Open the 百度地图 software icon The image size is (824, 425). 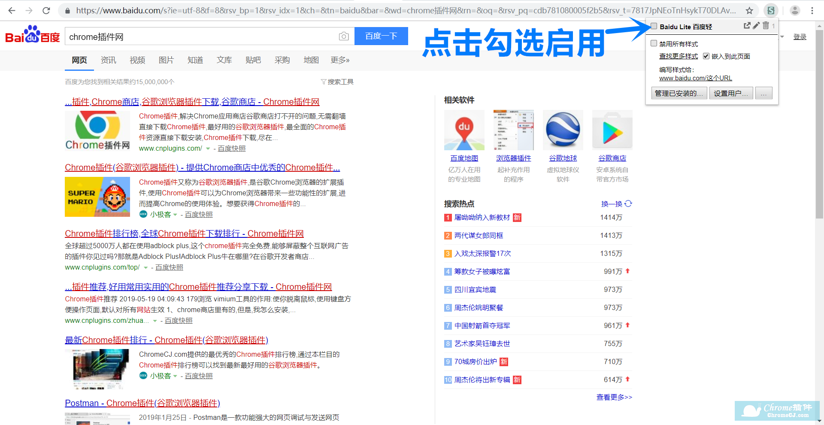coord(464,130)
